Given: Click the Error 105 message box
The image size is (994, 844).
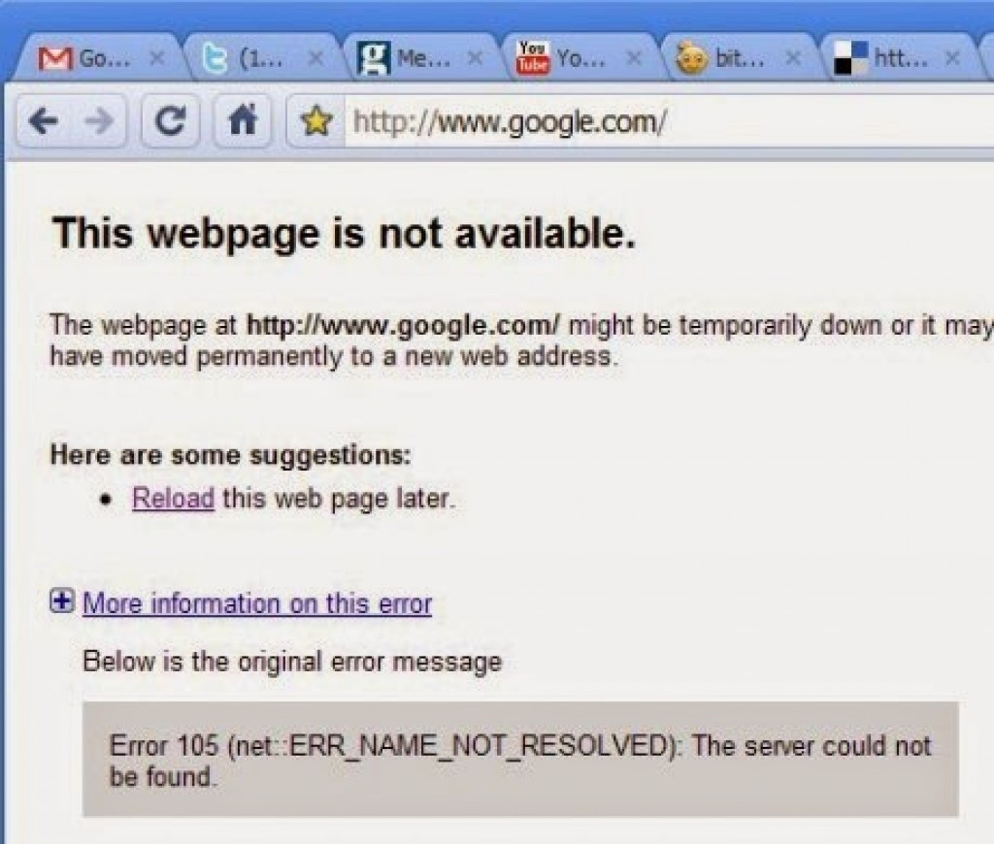Looking at the screenshot, I should coord(520,759).
